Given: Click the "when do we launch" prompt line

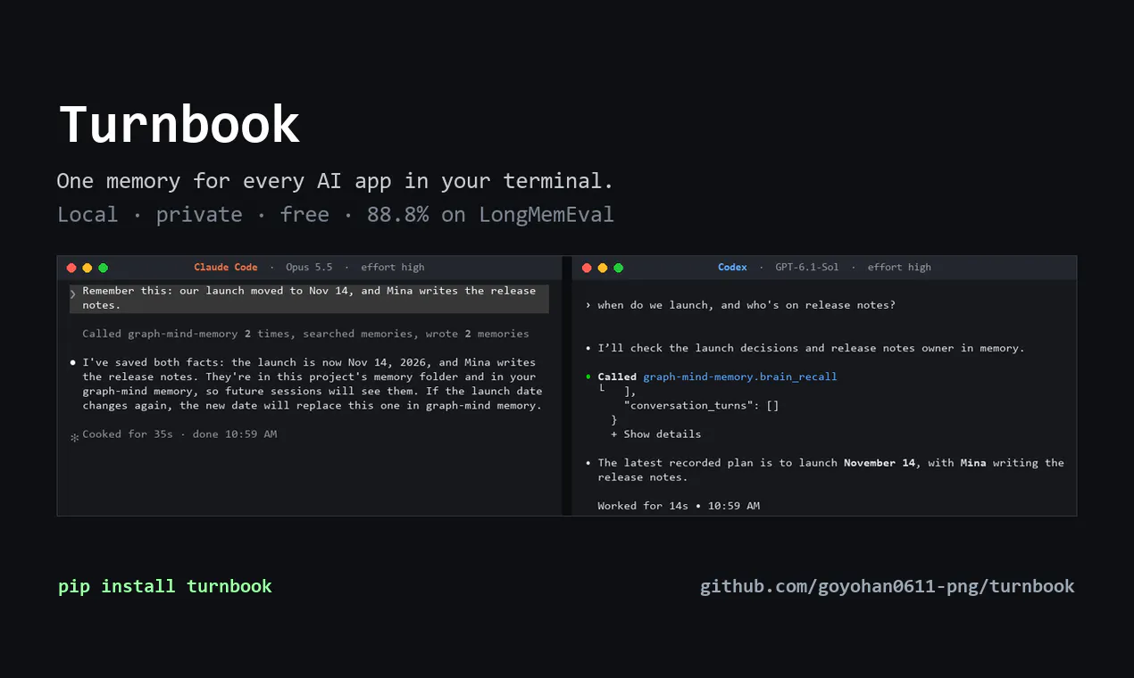Looking at the screenshot, I should pyautogui.click(x=746, y=305).
